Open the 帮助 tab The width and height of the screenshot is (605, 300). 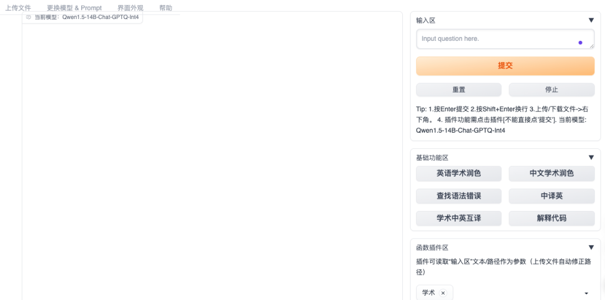pos(165,8)
